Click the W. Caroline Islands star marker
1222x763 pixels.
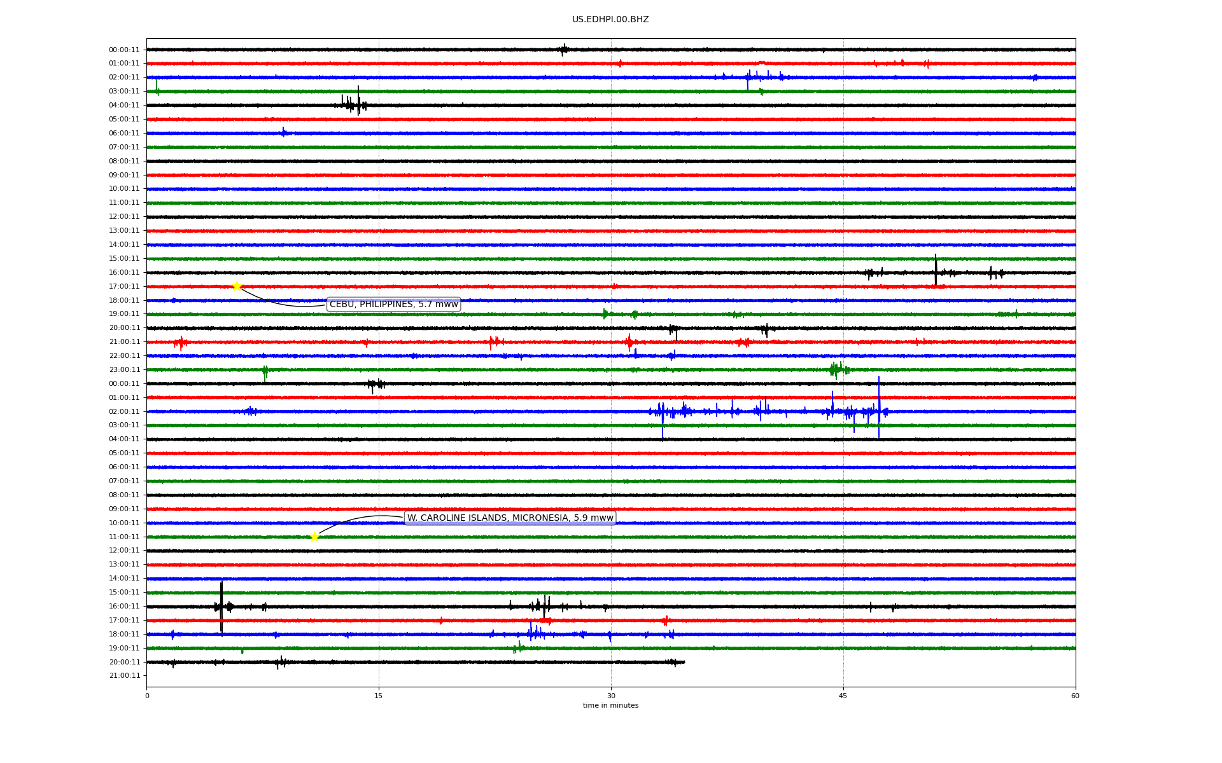(x=314, y=537)
